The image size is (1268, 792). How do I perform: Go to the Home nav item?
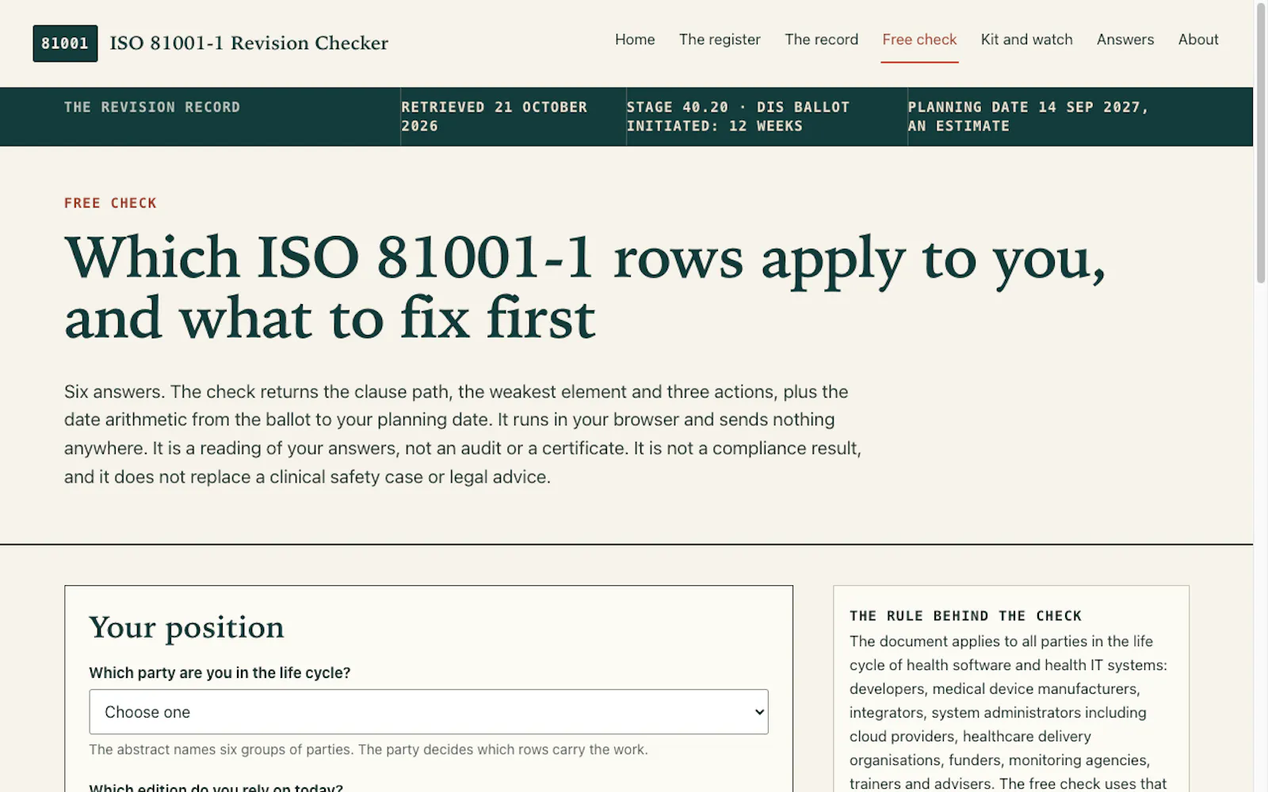click(x=635, y=40)
